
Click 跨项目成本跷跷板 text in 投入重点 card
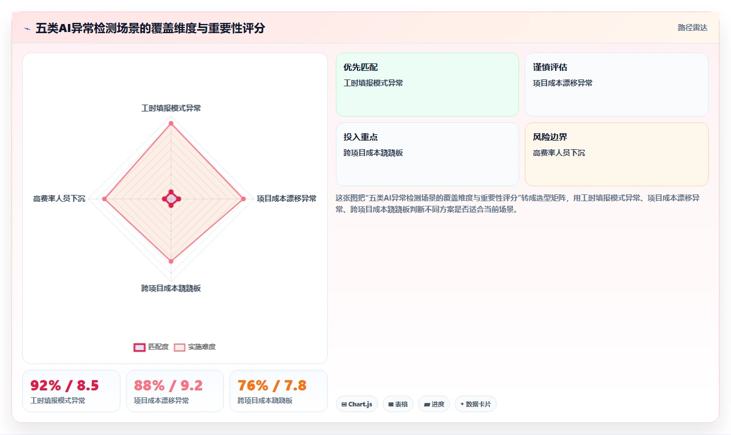[373, 153]
